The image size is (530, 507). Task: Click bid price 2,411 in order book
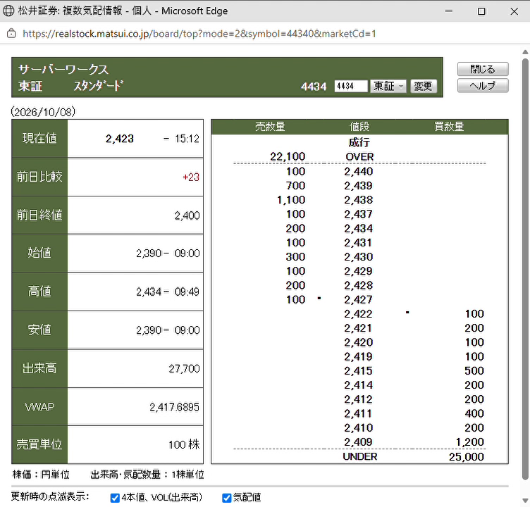(358, 413)
